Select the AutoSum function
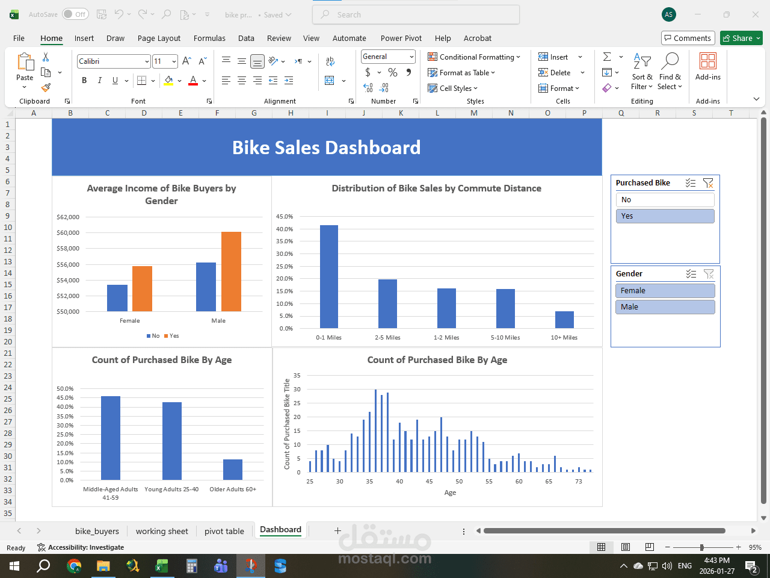This screenshot has width=770, height=578. (608, 57)
